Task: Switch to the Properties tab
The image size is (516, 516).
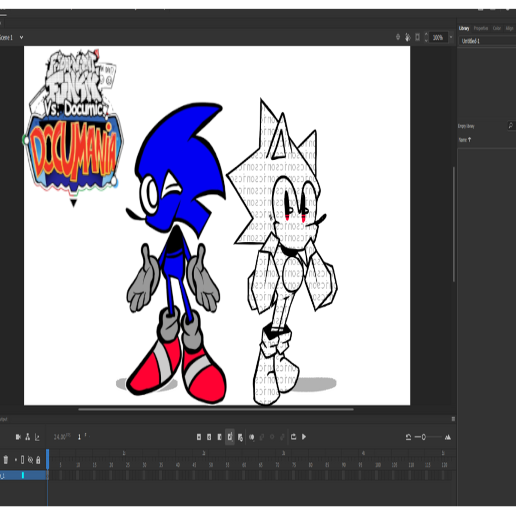Action: [481, 28]
